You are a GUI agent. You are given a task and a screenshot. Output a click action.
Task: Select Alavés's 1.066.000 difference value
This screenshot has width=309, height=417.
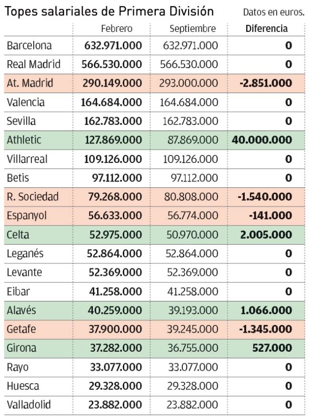click(x=266, y=310)
